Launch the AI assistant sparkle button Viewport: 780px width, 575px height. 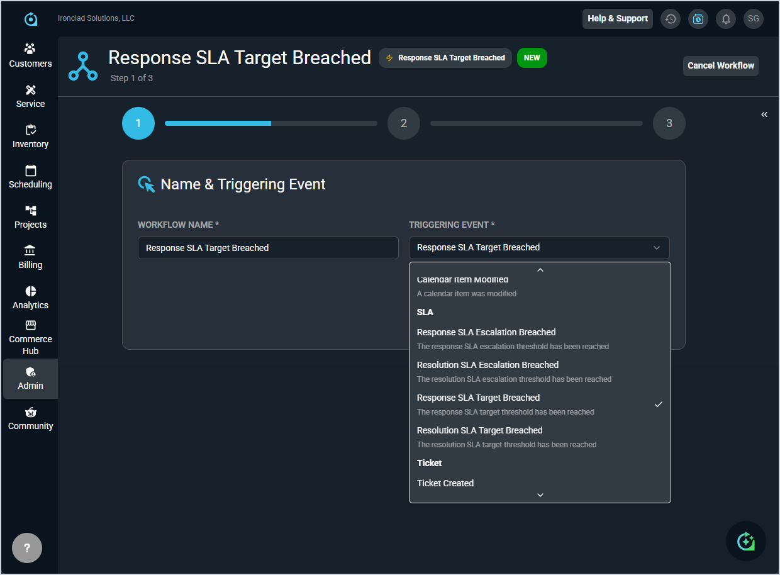746,541
